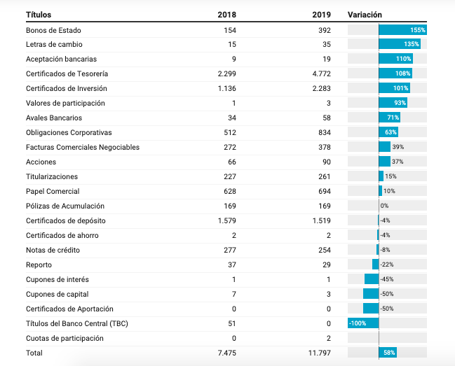Click the 110% variation bar

coord(396,59)
